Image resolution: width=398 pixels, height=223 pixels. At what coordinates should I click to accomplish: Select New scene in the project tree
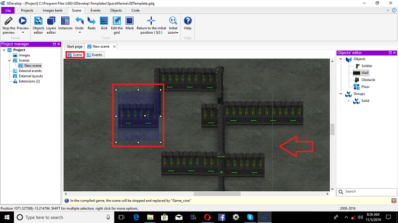33,66
